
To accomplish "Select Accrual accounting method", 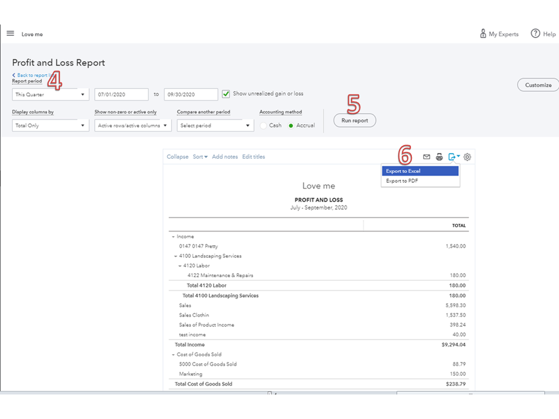I will click(291, 126).
